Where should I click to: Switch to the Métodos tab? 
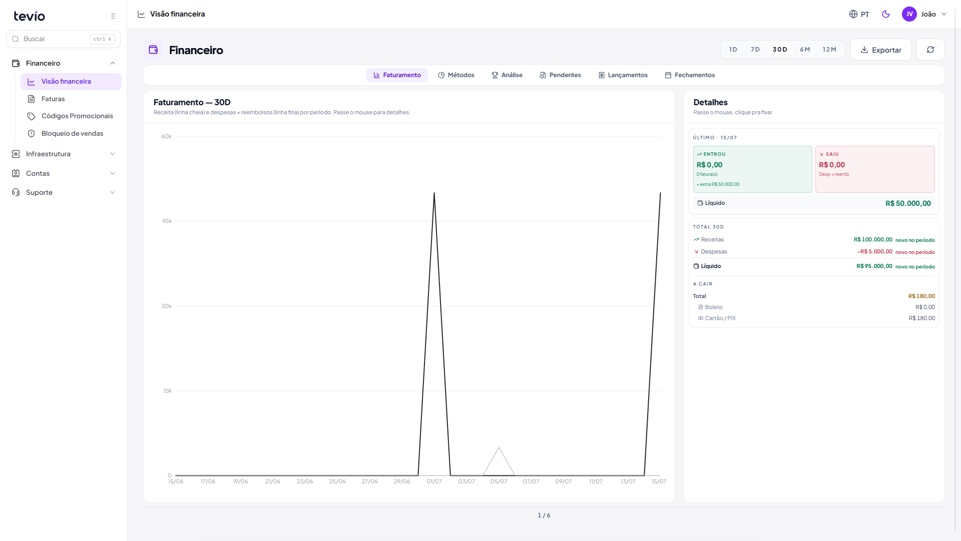point(456,75)
